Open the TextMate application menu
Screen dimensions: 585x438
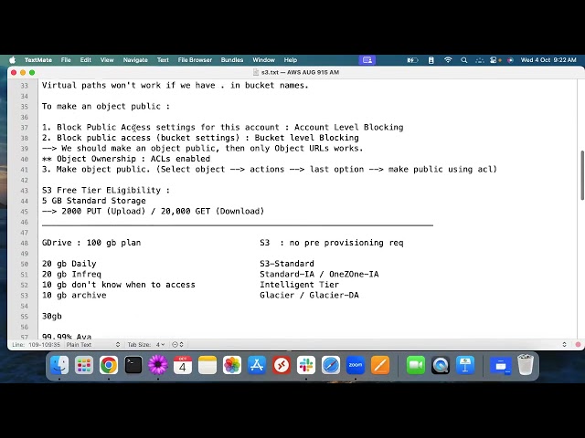pos(38,60)
